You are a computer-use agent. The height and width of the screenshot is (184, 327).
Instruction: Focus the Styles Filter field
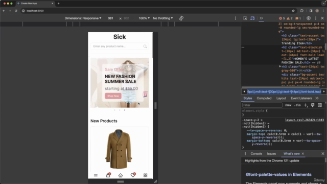click(262, 105)
